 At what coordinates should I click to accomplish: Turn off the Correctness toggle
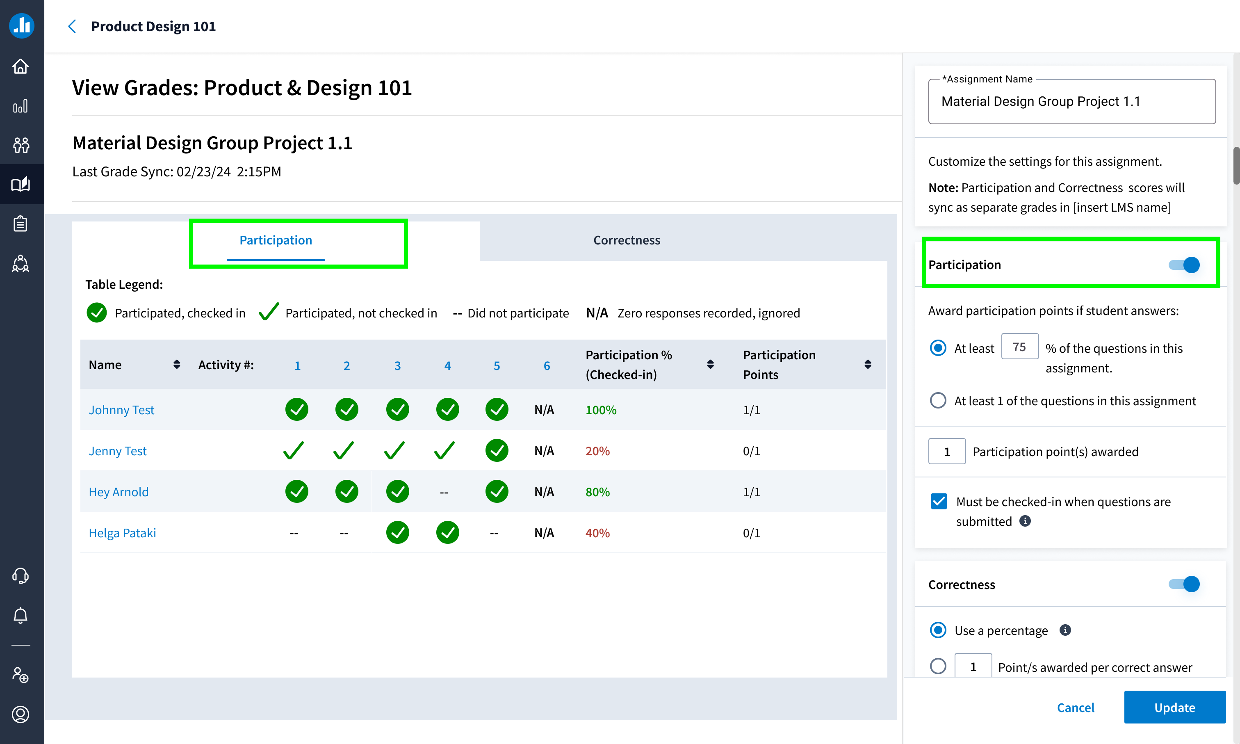click(x=1182, y=584)
